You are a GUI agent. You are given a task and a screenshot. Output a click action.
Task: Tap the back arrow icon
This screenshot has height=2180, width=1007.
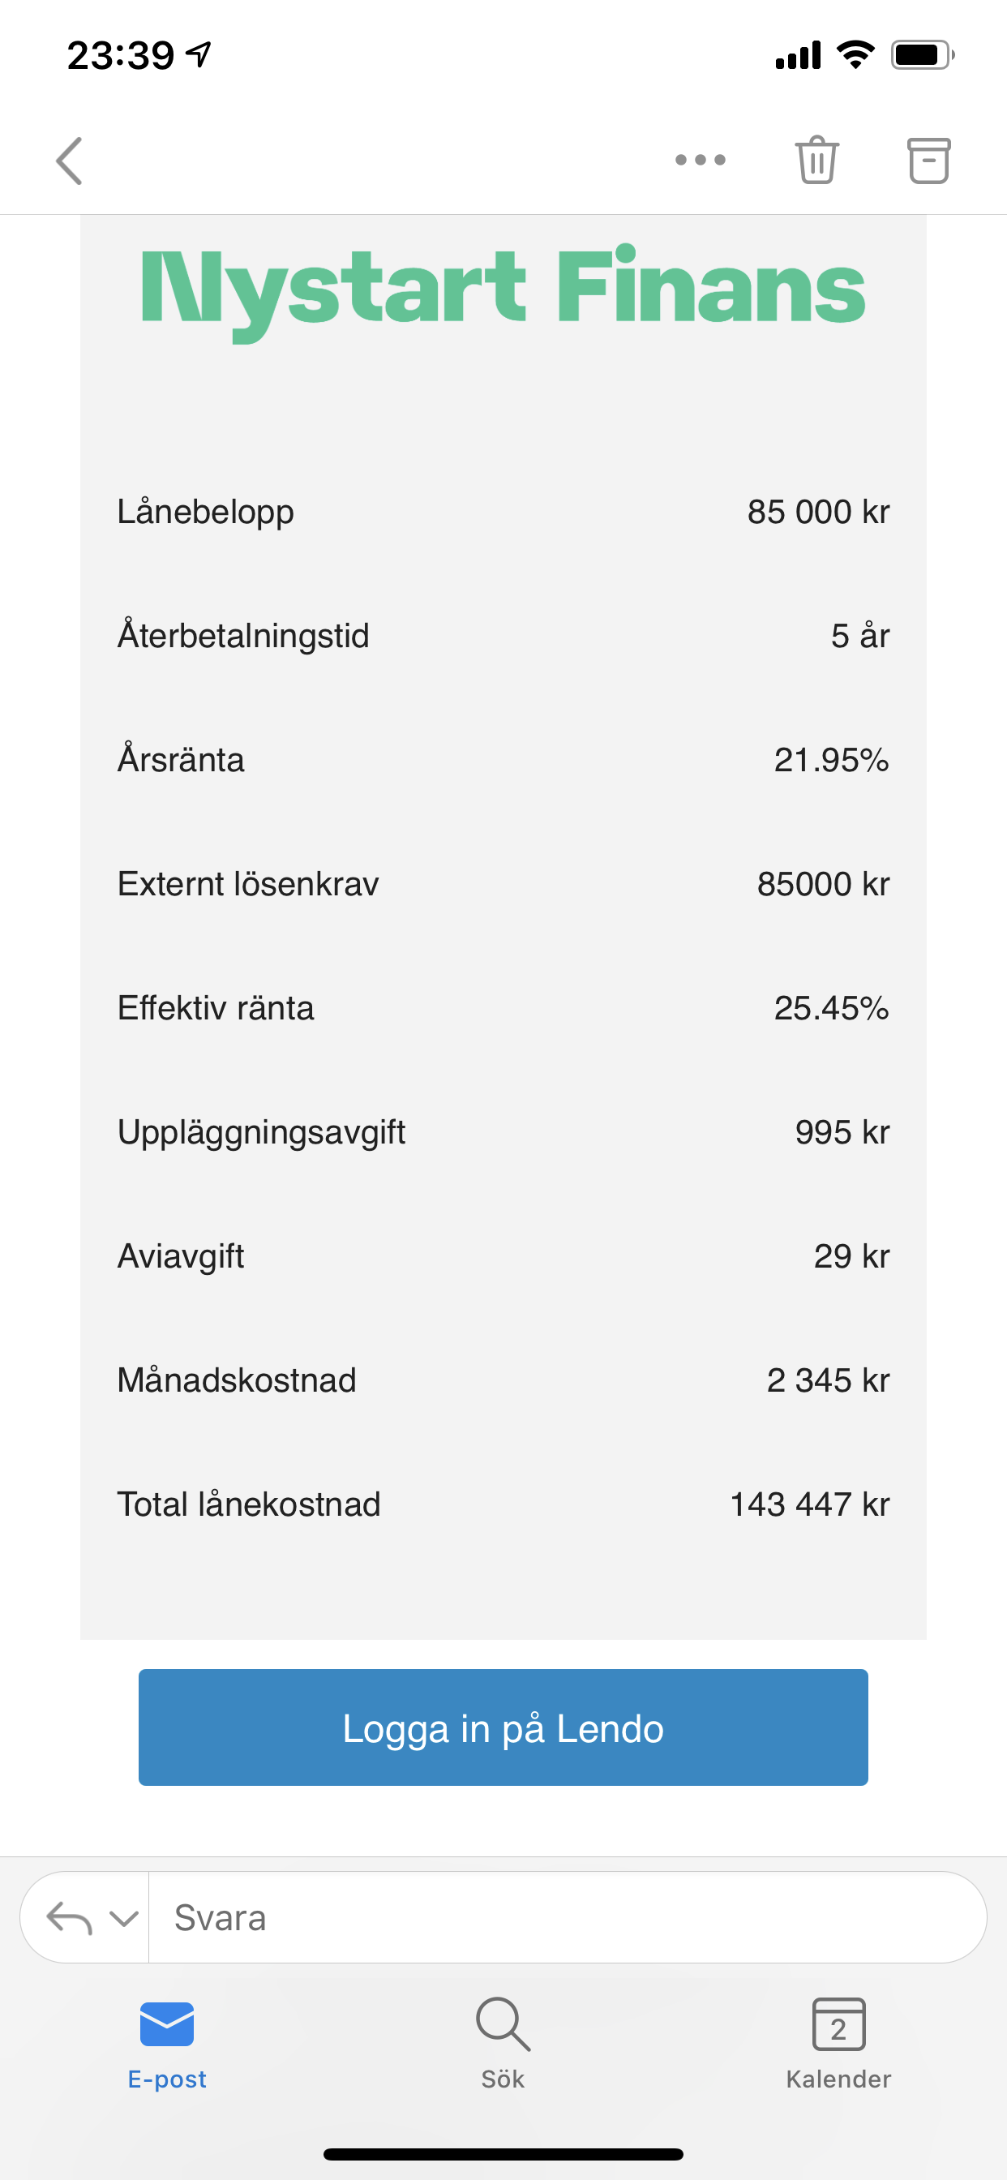(x=70, y=161)
